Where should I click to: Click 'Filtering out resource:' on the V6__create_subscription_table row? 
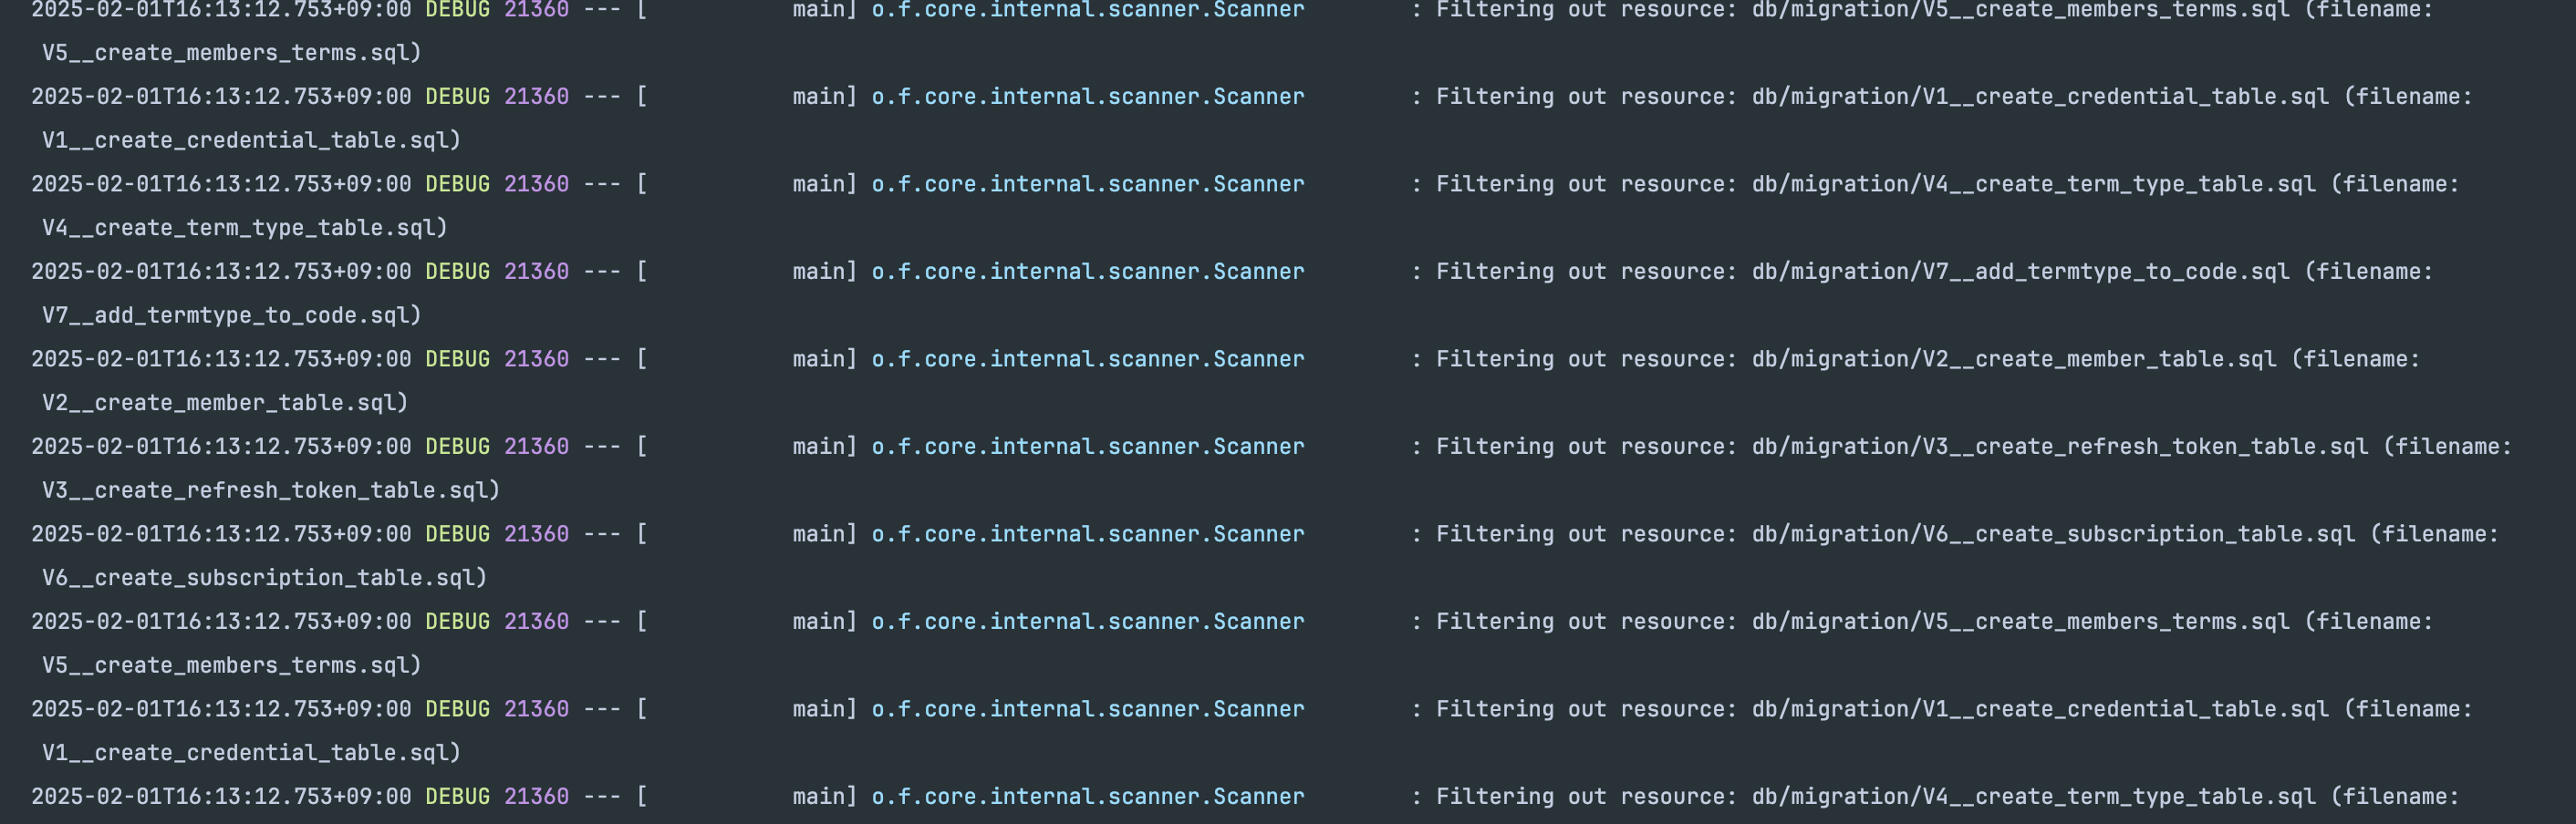tap(1587, 534)
